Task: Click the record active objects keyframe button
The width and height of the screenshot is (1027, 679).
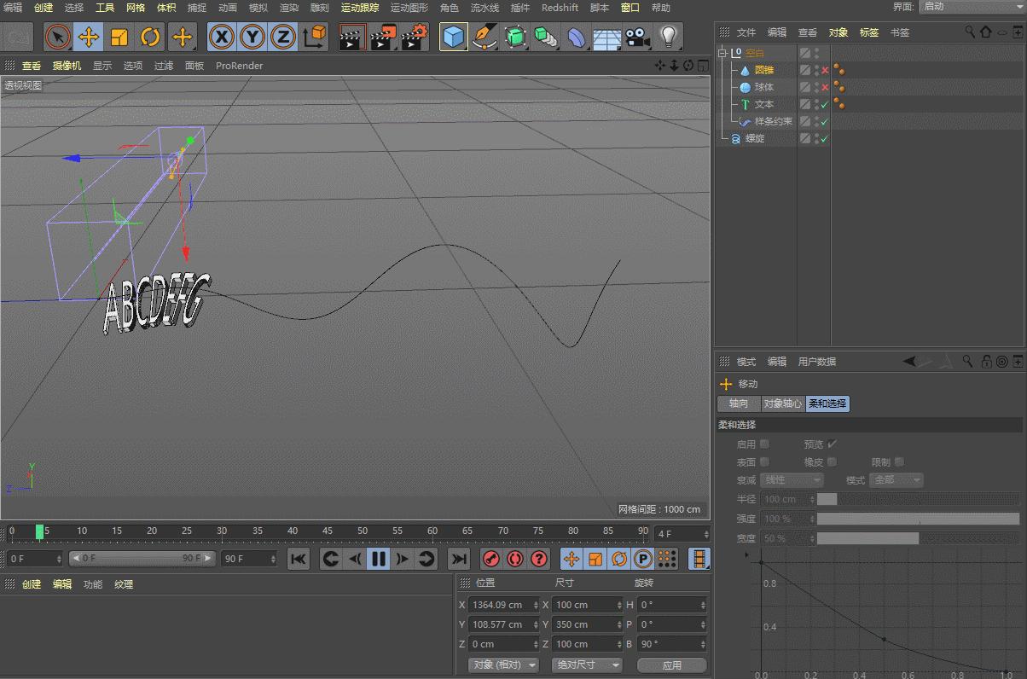Action: point(490,559)
